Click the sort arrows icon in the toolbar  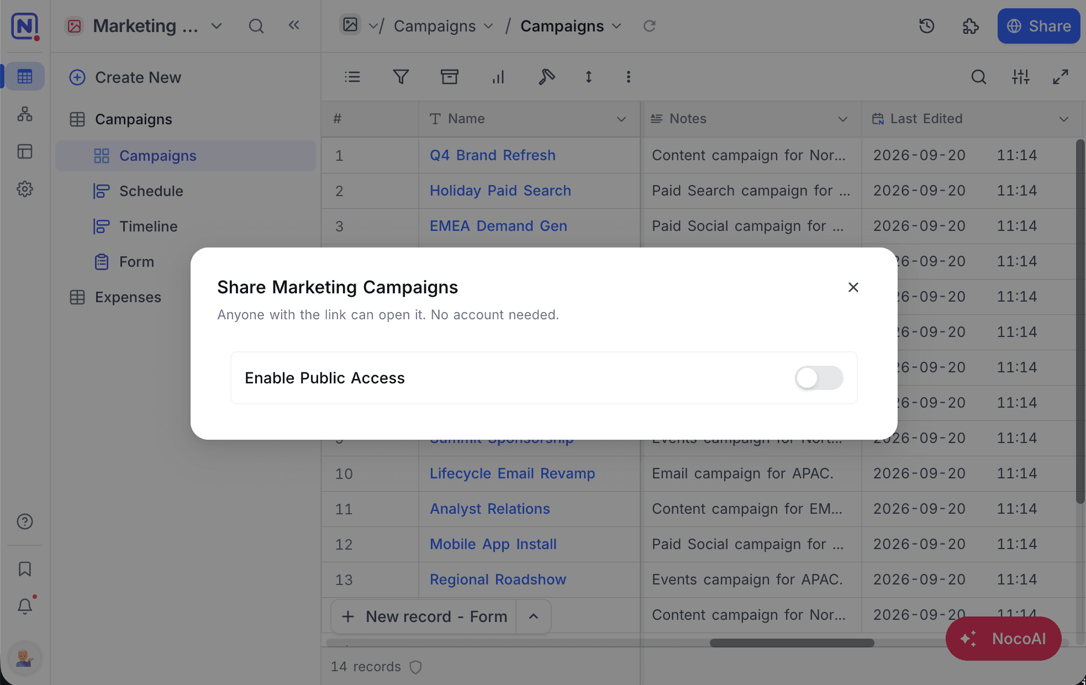coord(589,77)
